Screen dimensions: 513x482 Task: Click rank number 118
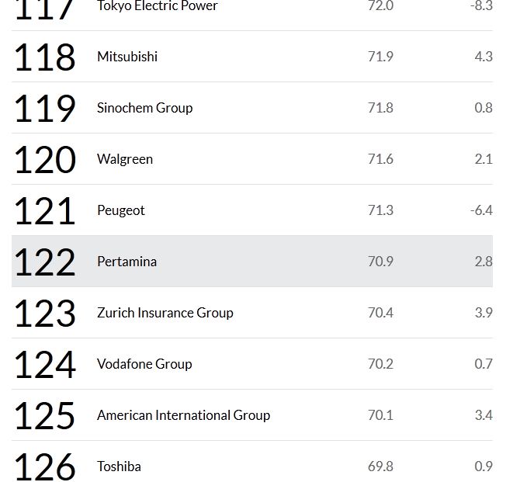(45, 57)
